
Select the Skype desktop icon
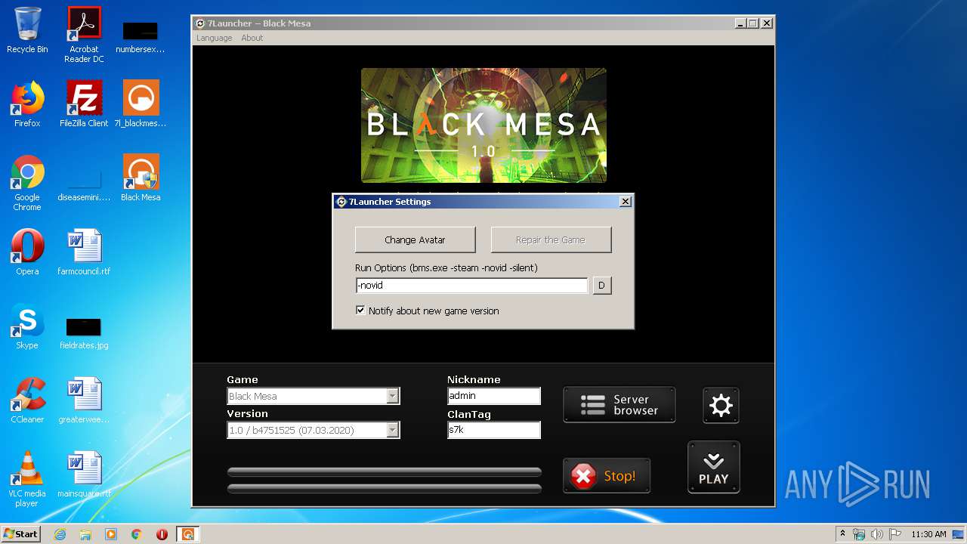[x=27, y=326]
